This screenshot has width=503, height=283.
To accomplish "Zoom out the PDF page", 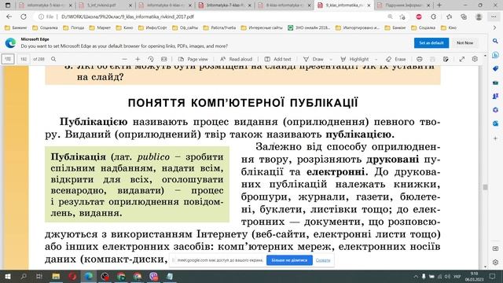I will click(124, 60).
